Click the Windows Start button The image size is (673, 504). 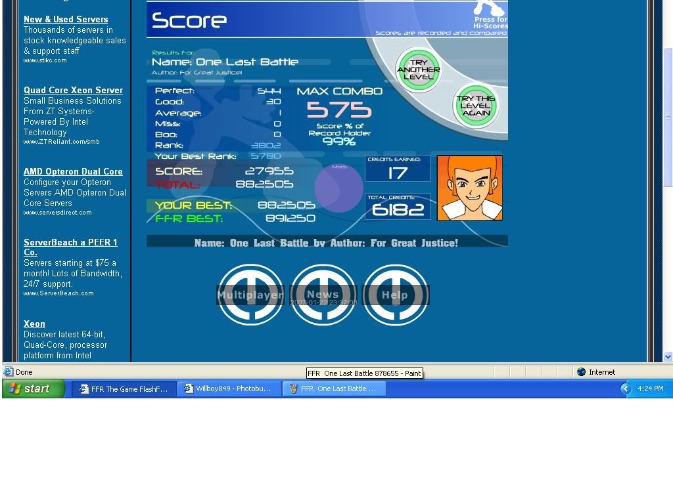pyautogui.click(x=34, y=388)
